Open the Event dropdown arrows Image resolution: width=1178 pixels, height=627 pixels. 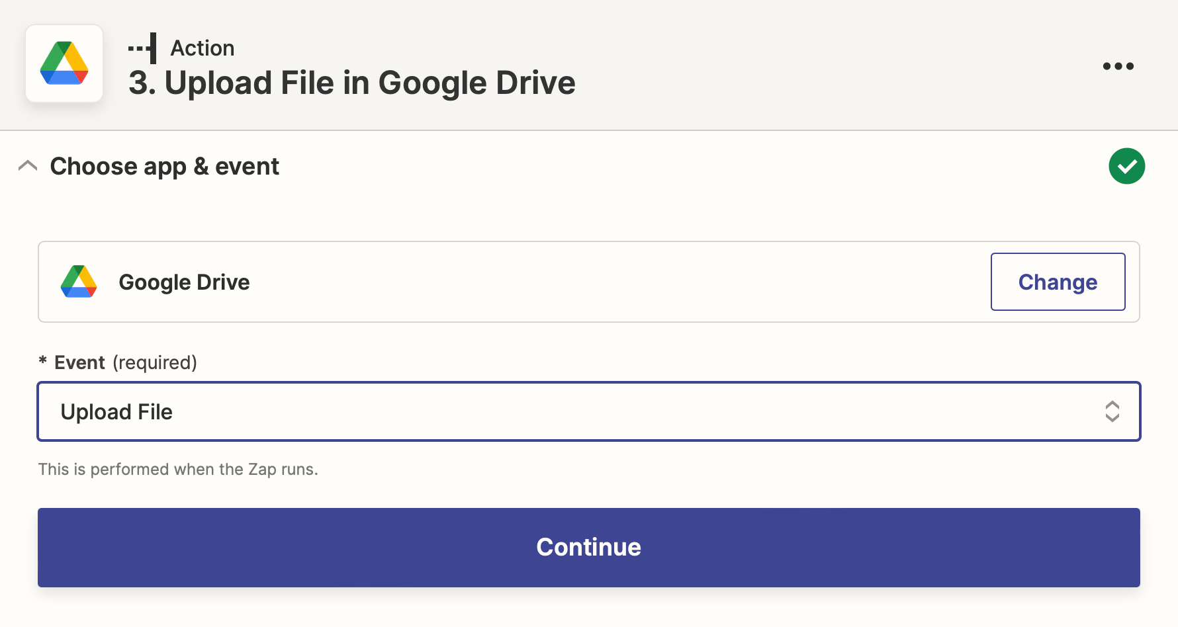click(1112, 411)
